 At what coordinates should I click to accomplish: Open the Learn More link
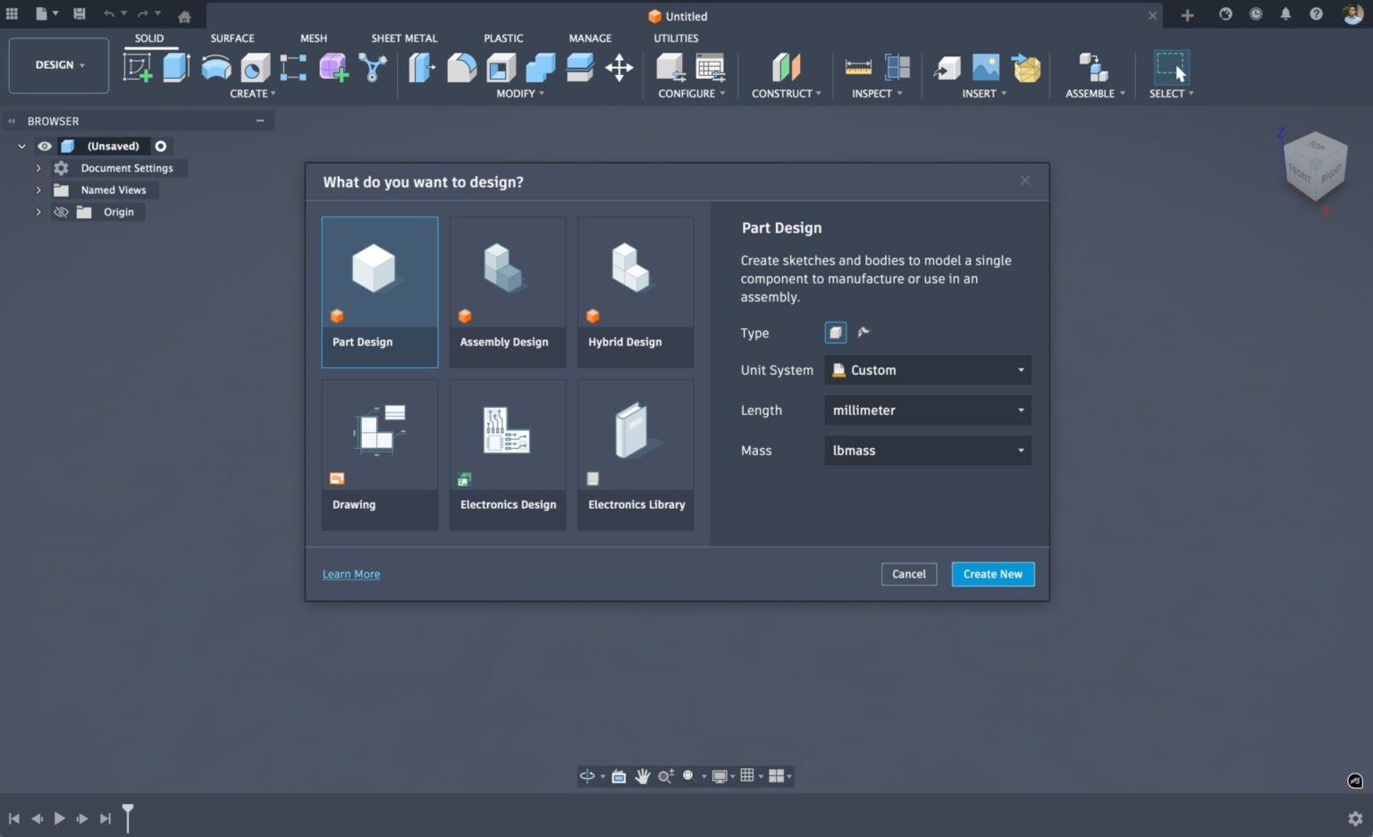350,573
